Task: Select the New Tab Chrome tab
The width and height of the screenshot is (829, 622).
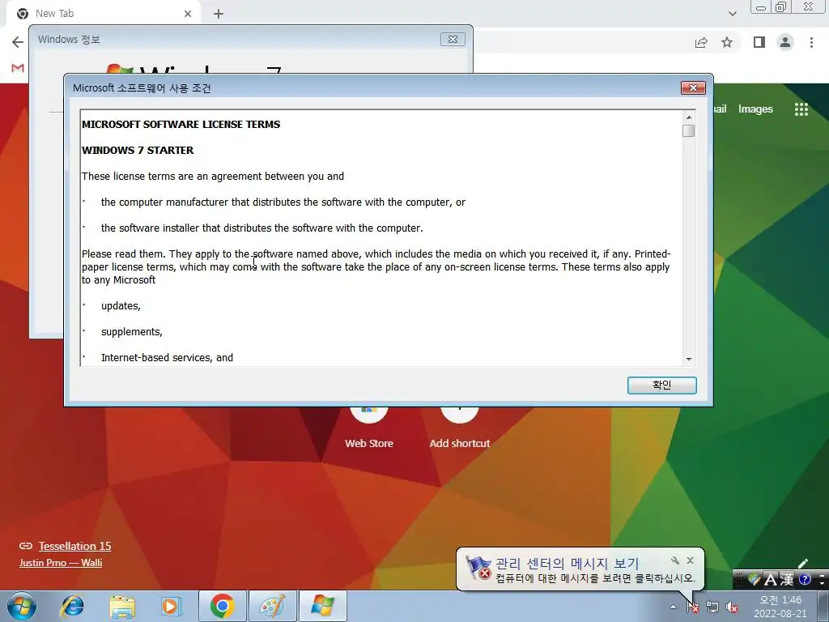Action: (103, 14)
